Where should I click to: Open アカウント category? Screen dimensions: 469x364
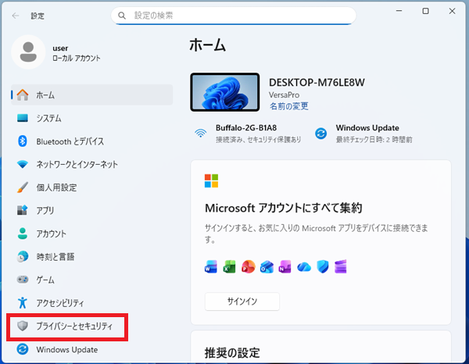click(x=91, y=234)
